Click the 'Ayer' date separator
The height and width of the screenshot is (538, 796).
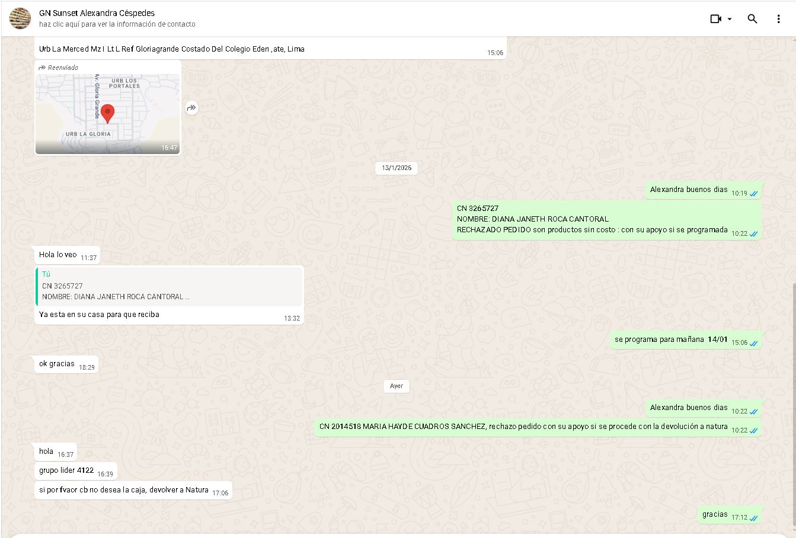tap(397, 386)
